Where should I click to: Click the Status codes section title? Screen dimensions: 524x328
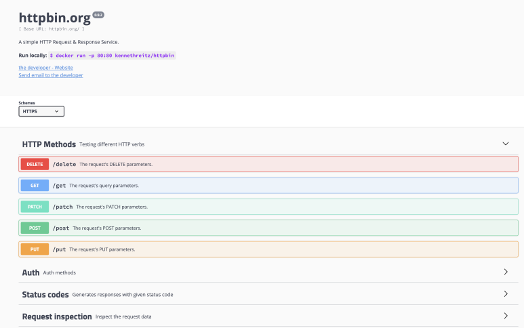(x=45, y=295)
